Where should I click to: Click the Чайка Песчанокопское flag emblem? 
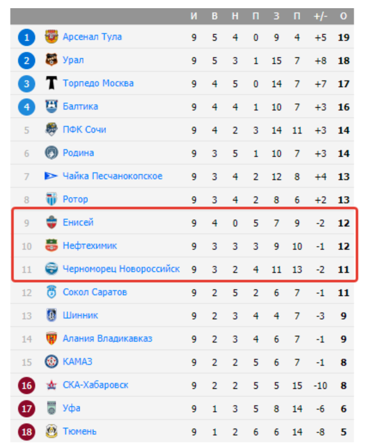click(x=52, y=176)
